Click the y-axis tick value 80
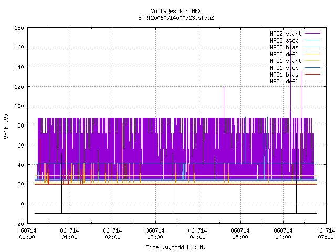The image size is (336, 252). pos(20,125)
